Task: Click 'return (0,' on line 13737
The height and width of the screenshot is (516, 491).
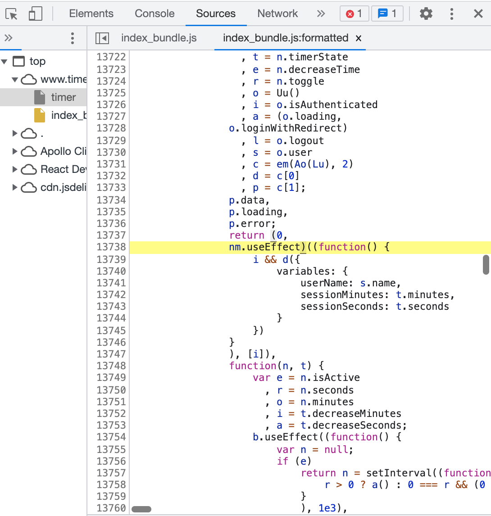Action: 259,235
